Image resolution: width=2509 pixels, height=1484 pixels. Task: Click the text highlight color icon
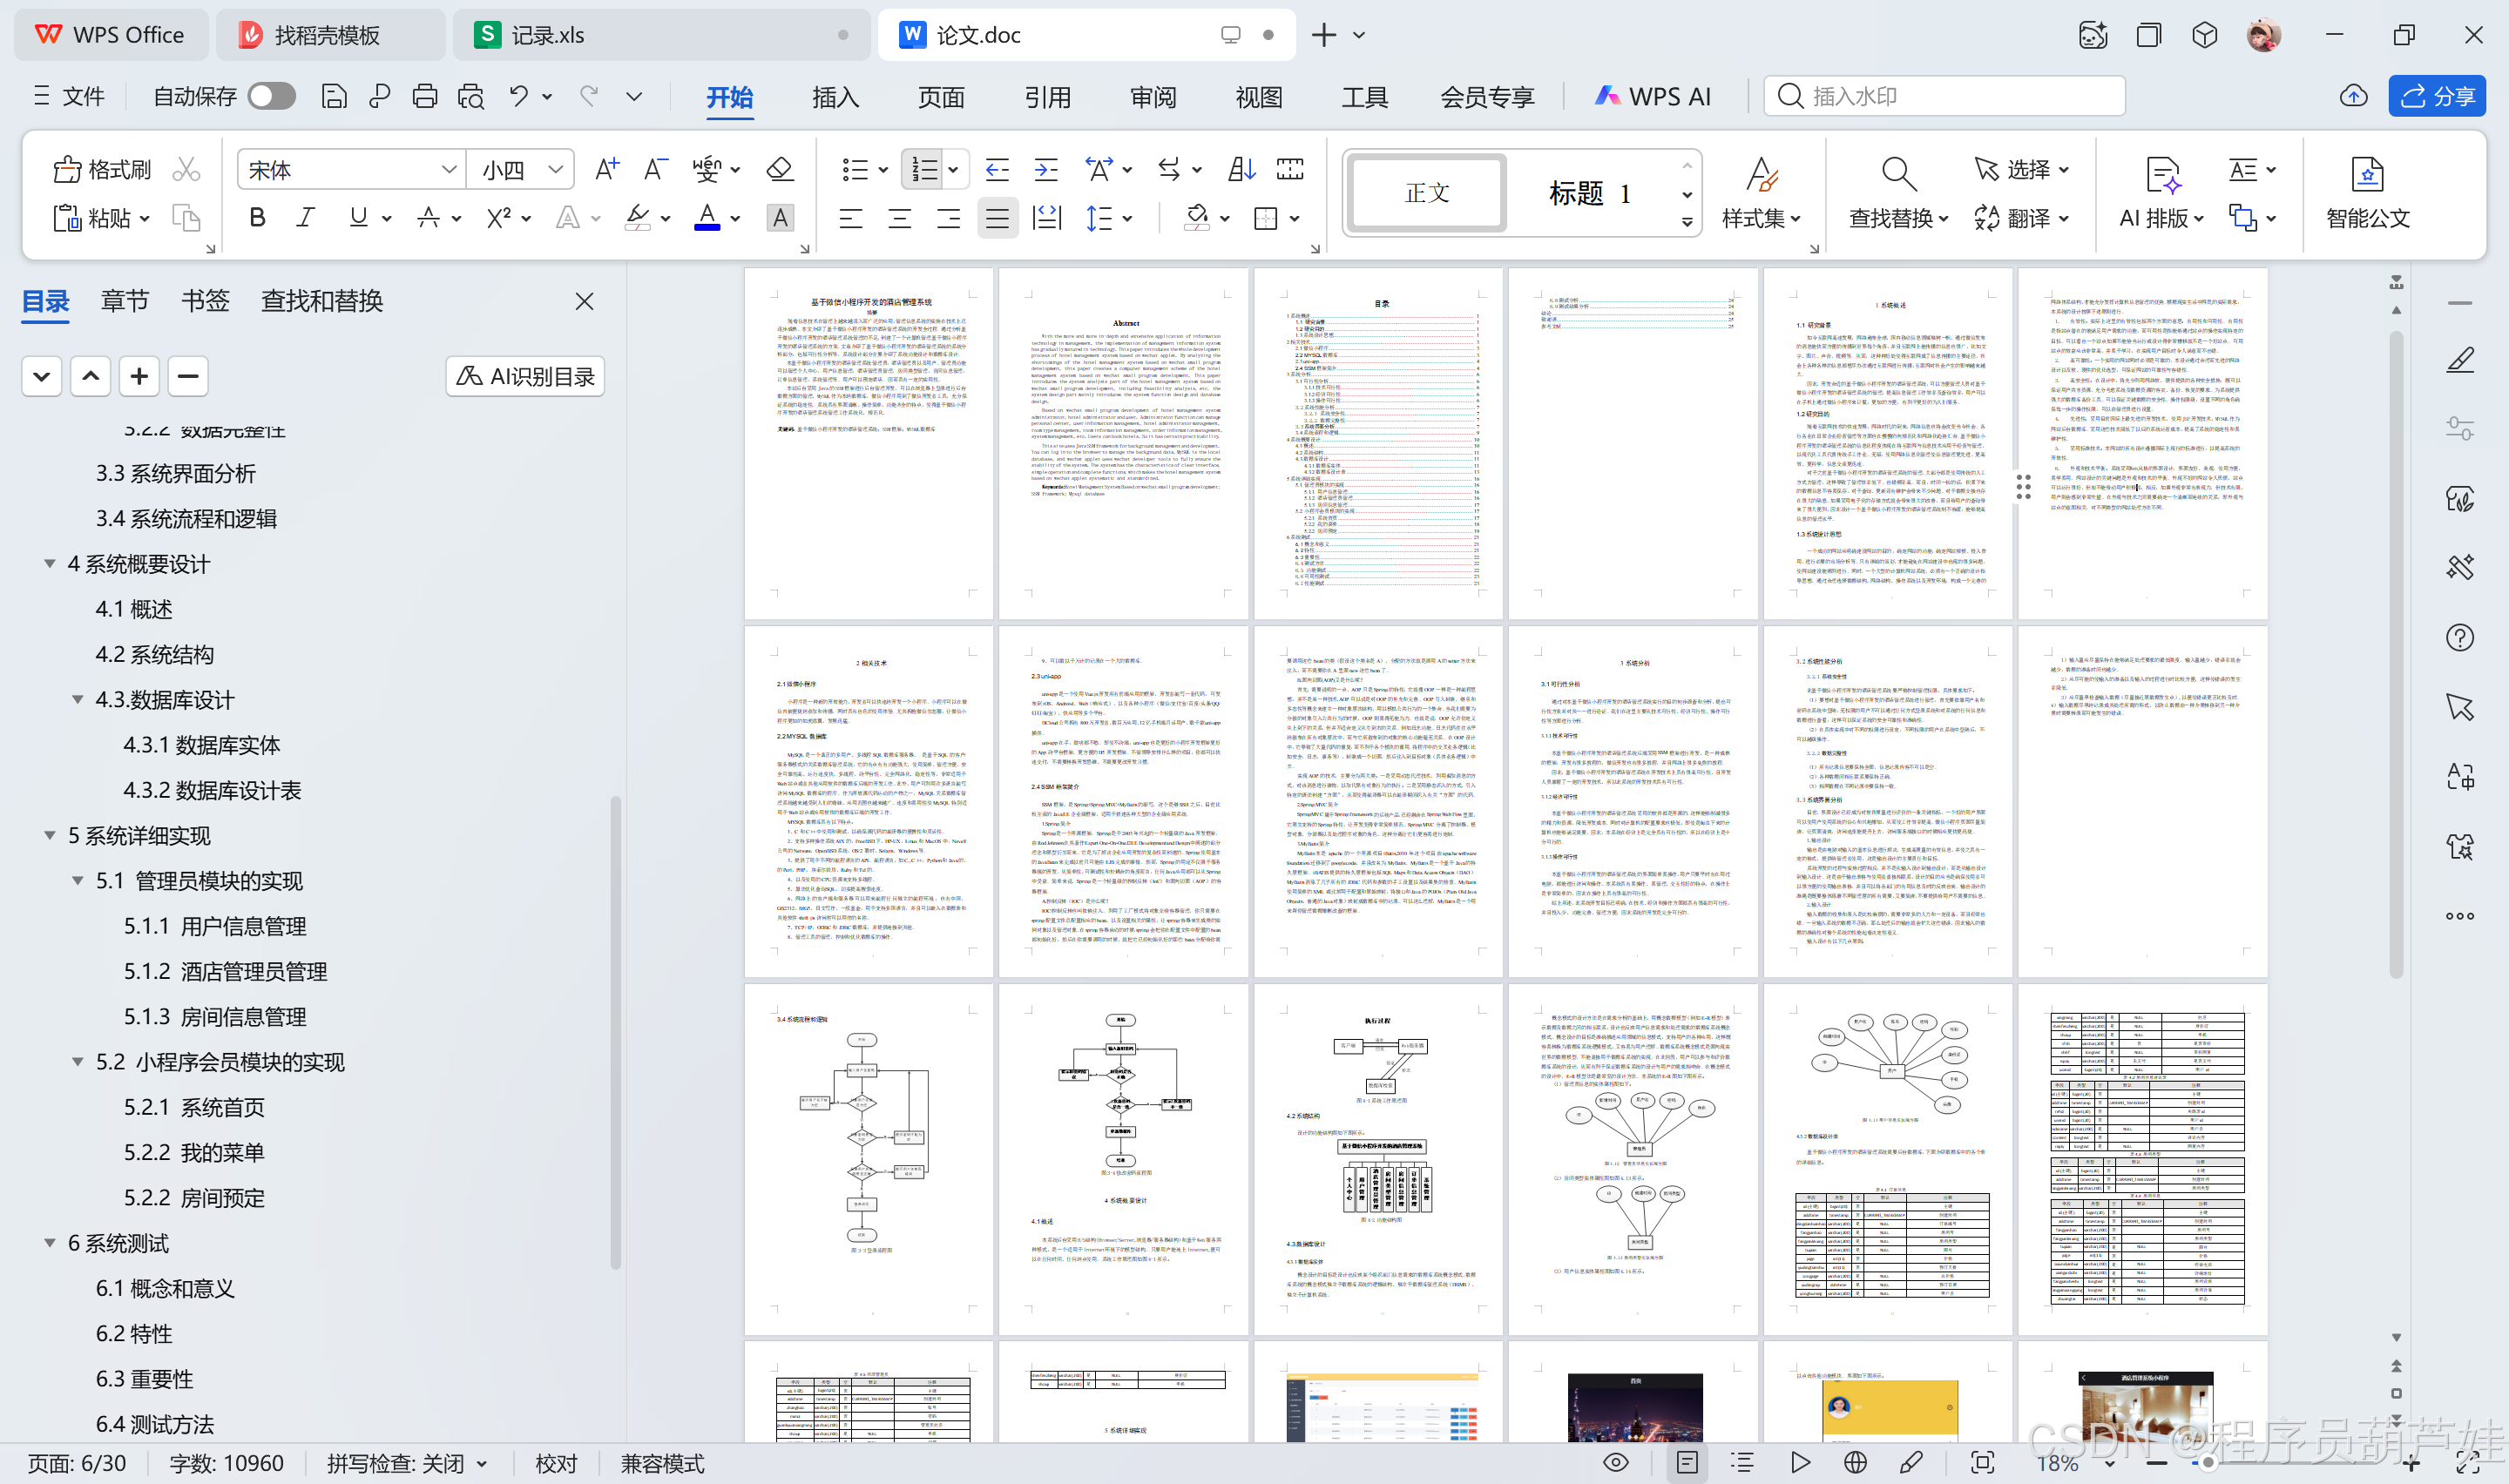pyautogui.click(x=637, y=217)
